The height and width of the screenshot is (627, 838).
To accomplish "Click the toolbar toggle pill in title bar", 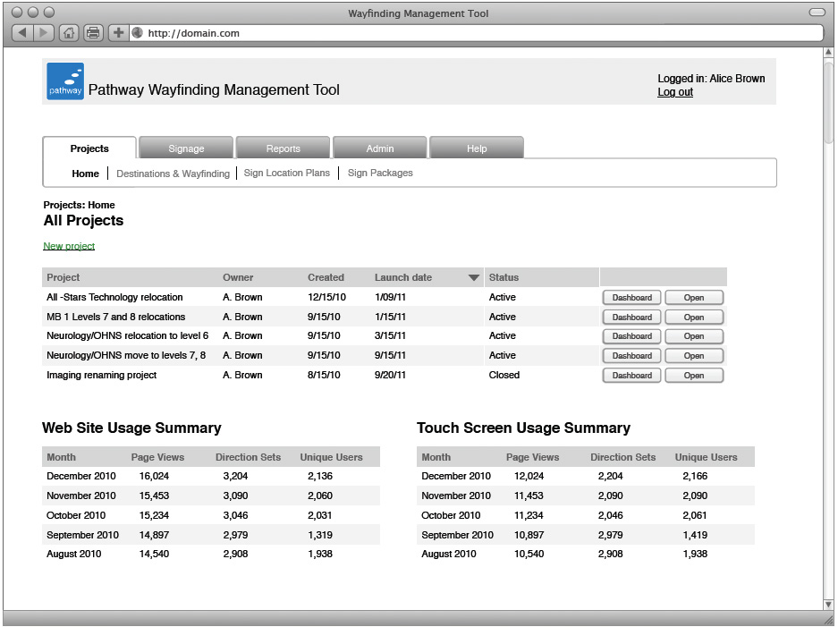I will tap(817, 13).
